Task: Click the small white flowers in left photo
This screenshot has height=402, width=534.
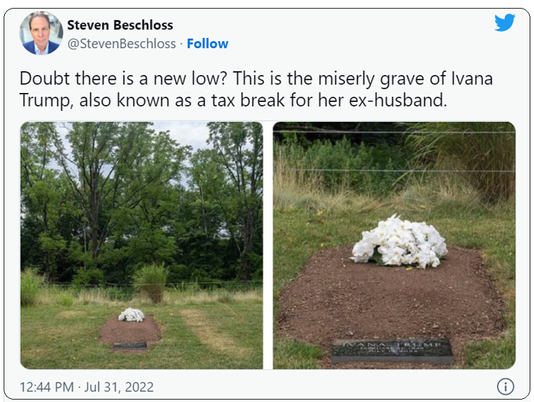Action: pyautogui.click(x=131, y=315)
